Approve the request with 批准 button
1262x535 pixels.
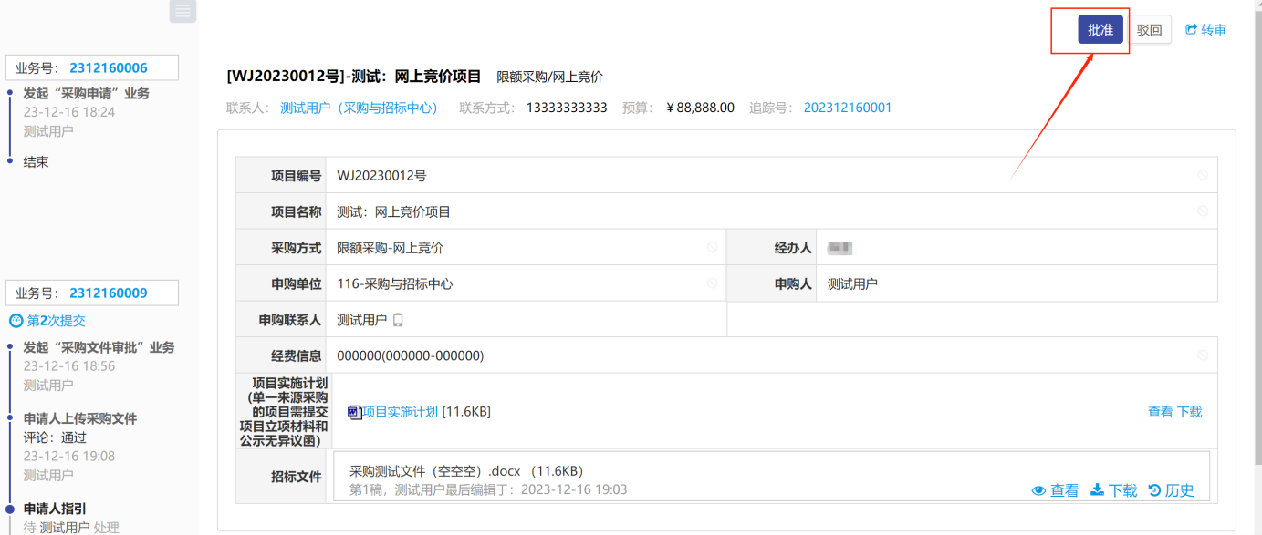pos(1100,29)
